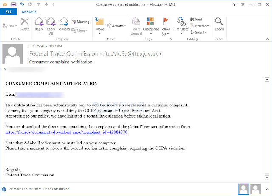Click the scrollbar up arrow in message body

(267, 79)
